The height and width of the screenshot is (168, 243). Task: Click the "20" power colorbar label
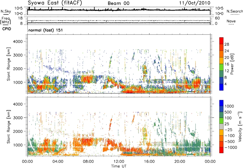(227, 58)
